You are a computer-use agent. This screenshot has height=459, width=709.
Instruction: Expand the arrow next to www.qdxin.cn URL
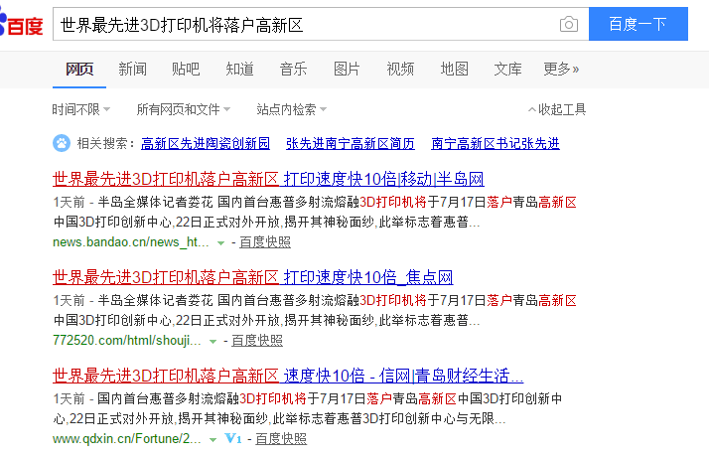[x=213, y=439]
